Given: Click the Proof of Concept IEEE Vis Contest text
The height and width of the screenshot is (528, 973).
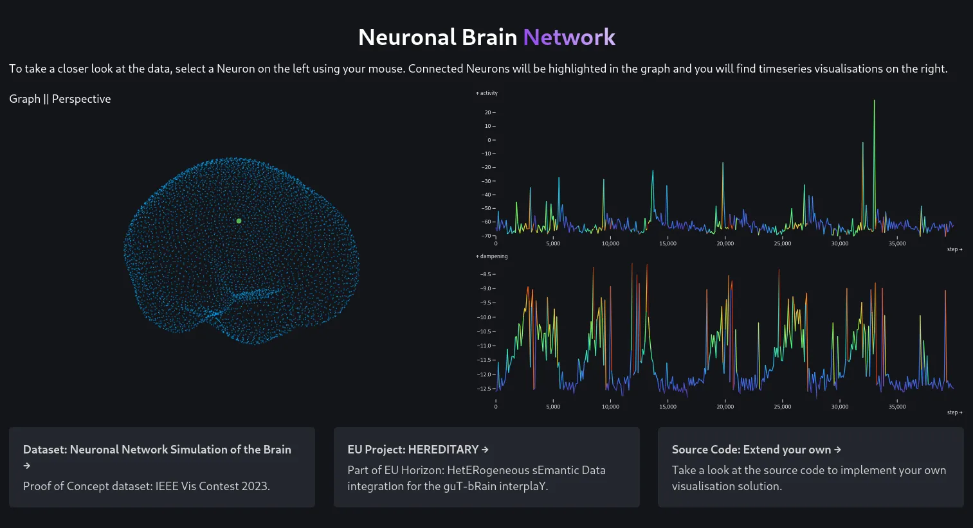Looking at the screenshot, I should click(147, 486).
